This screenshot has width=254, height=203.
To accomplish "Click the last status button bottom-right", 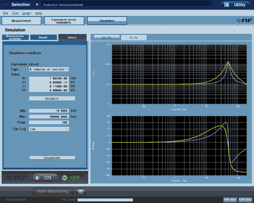I will tap(245, 200).
